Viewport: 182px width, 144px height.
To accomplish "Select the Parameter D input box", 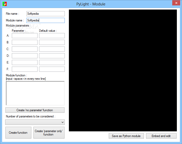I will point(25,56).
